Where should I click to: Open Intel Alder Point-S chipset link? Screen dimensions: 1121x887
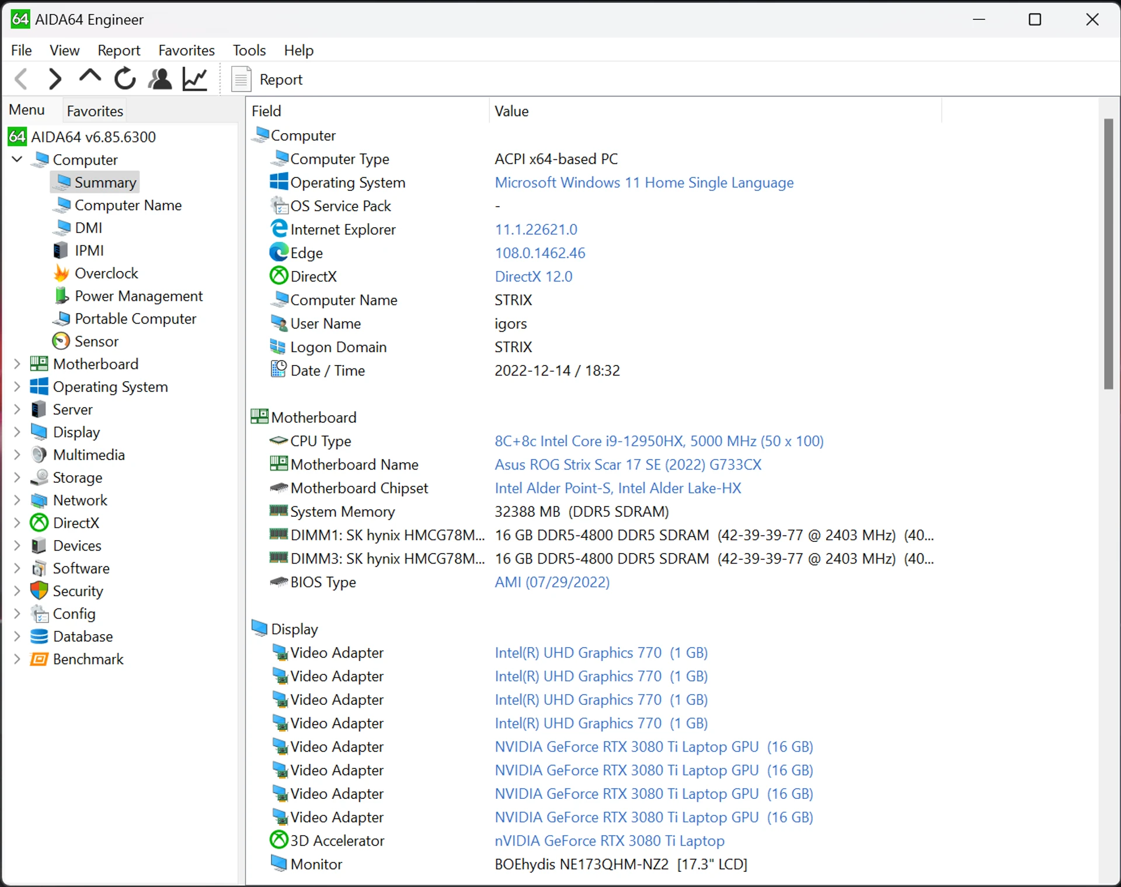pos(618,488)
